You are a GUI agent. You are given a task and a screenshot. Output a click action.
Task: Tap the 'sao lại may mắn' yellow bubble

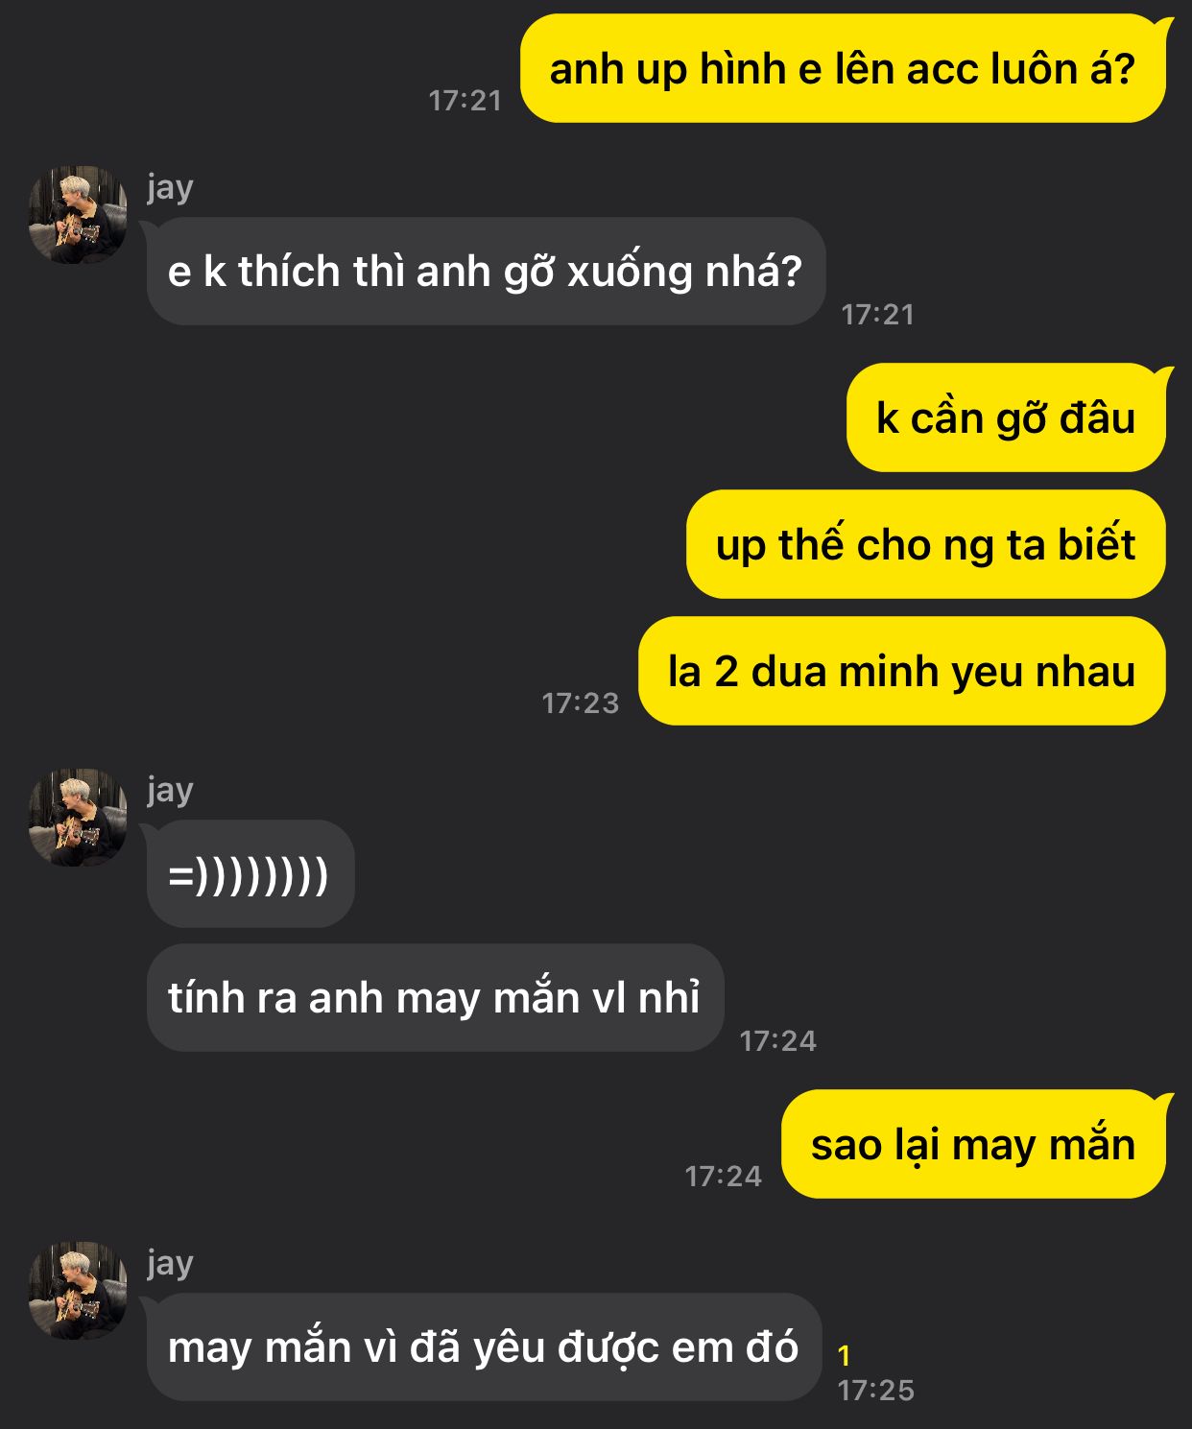[x=975, y=1145]
